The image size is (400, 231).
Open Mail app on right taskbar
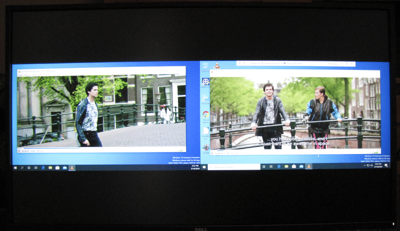click(x=301, y=166)
